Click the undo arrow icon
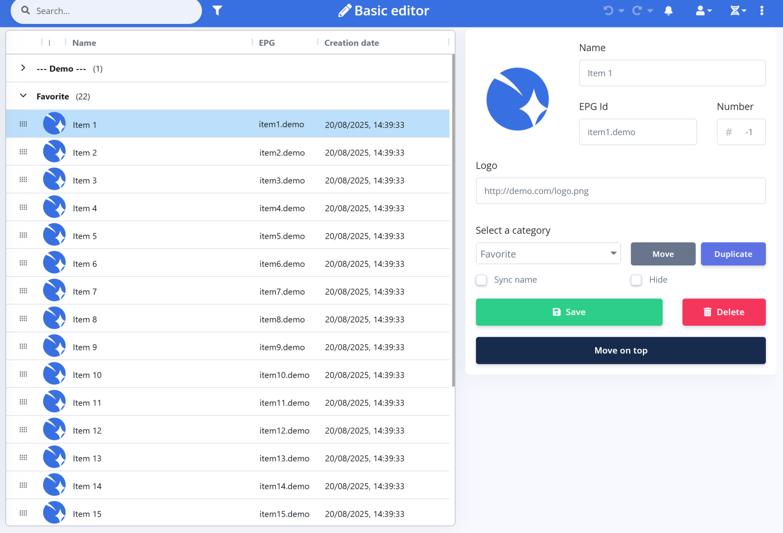The height and width of the screenshot is (533, 783). coord(608,11)
